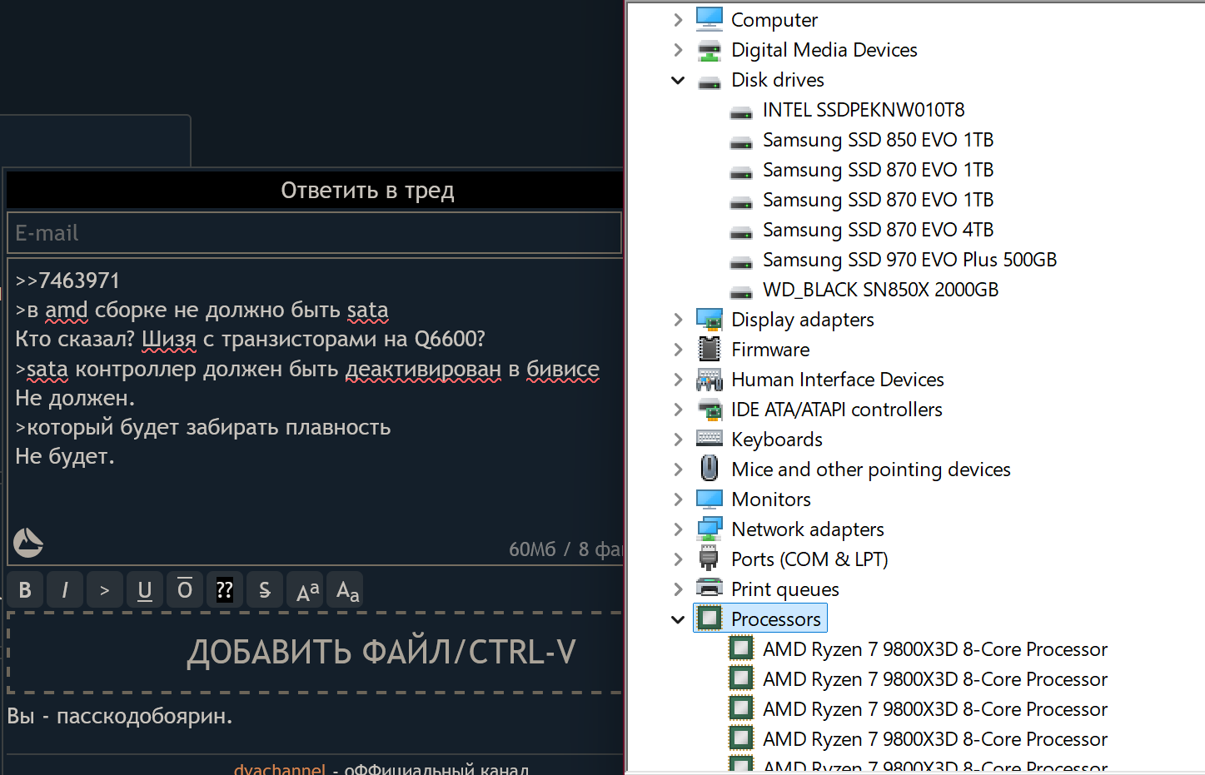Click the E-mail input field
The height and width of the screenshot is (775, 1205).
tap(315, 233)
